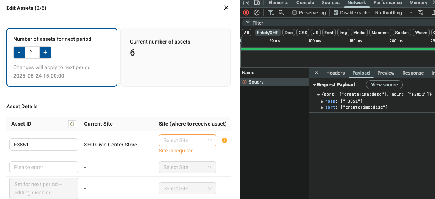435x199 pixels.
Task: Click the paste icon beside Asset ID header
Action: point(72,124)
